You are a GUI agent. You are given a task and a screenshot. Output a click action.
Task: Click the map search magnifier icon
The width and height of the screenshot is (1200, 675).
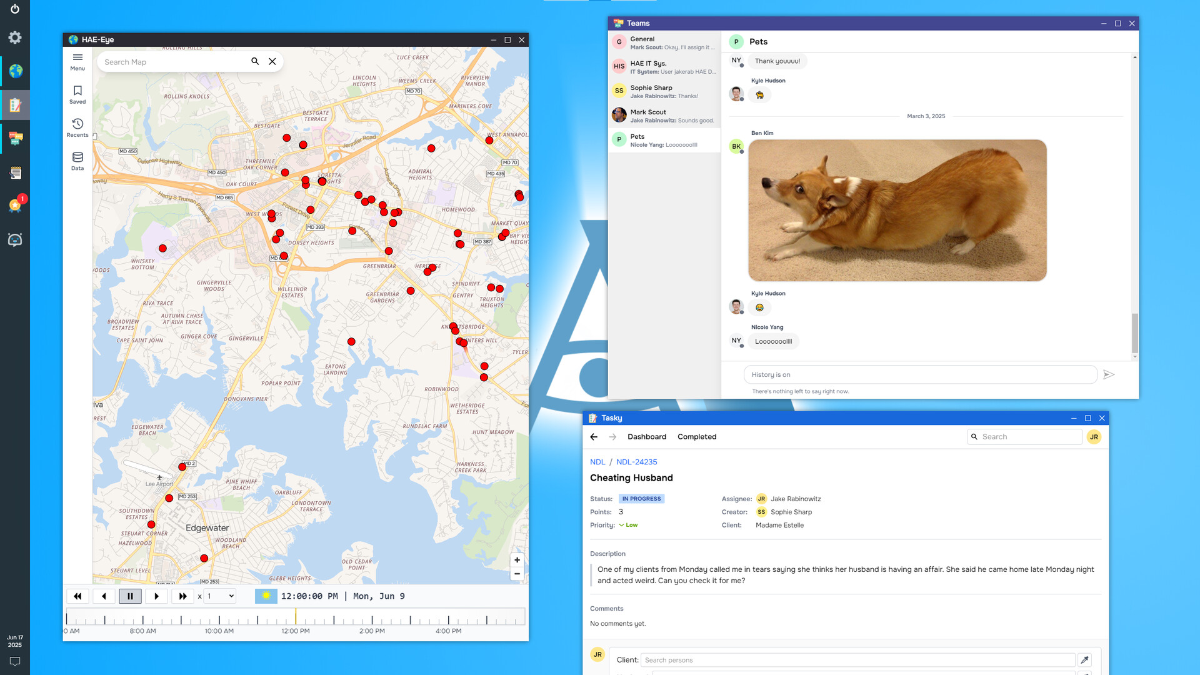pos(255,61)
